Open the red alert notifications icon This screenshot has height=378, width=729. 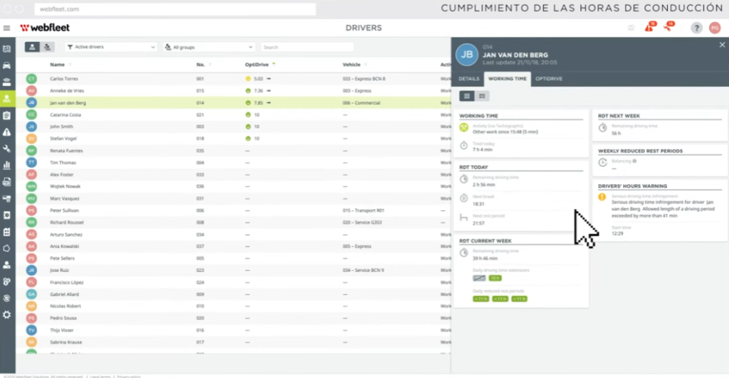click(x=649, y=28)
